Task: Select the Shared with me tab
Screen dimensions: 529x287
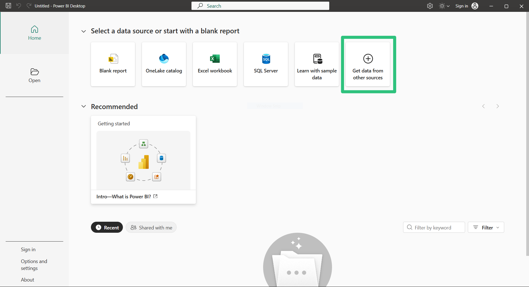Action: pyautogui.click(x=151, y=227)
